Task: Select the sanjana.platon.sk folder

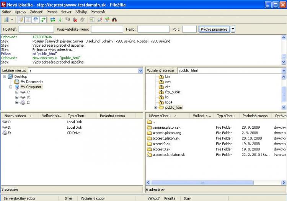Action: point(166,127)
